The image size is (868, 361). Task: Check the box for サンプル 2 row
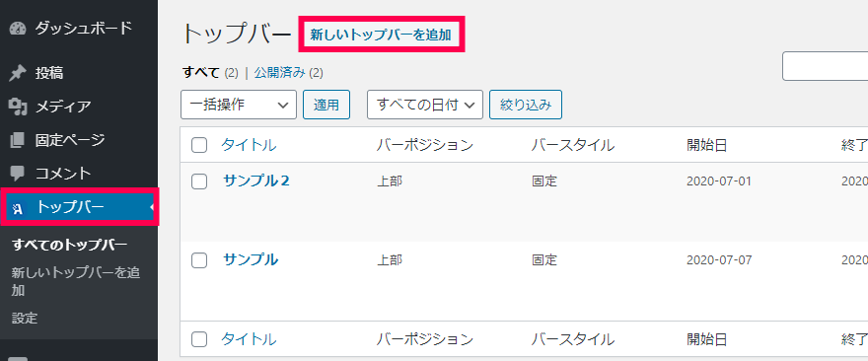(199, 181)
